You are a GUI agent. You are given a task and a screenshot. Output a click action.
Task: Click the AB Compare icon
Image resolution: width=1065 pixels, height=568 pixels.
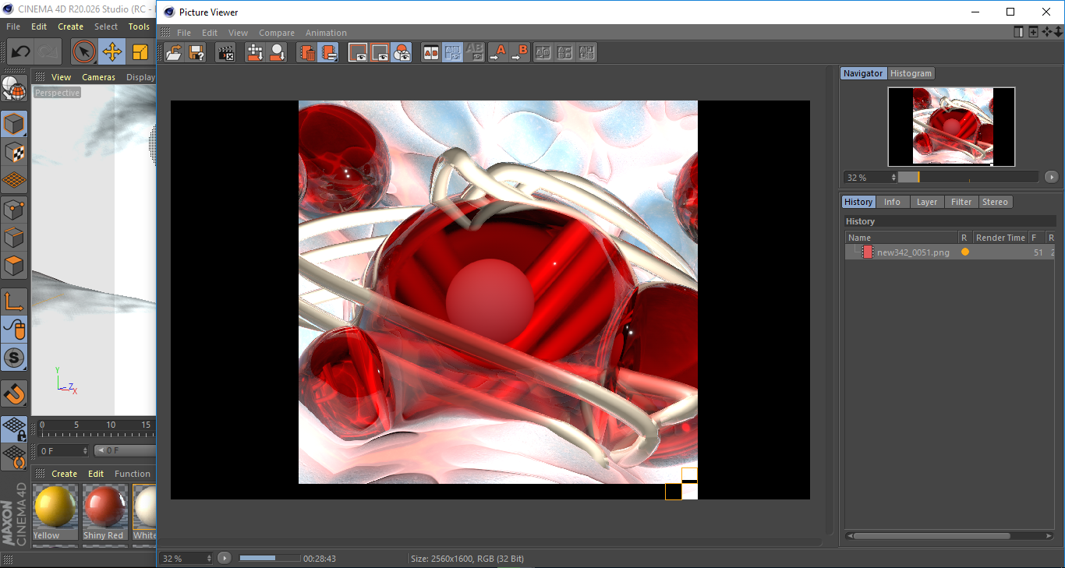click(x=430, y=52)
